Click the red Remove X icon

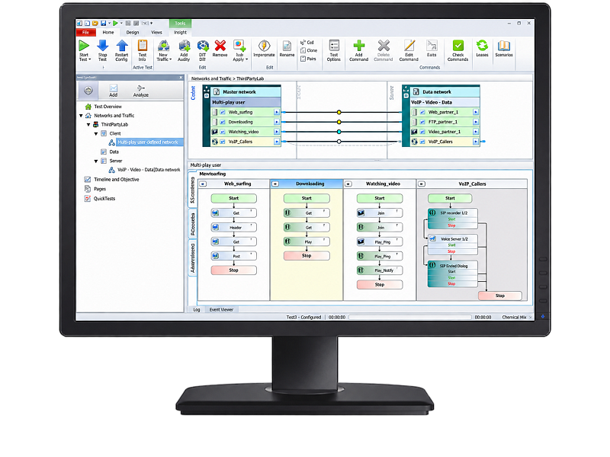tap(220, 46)
